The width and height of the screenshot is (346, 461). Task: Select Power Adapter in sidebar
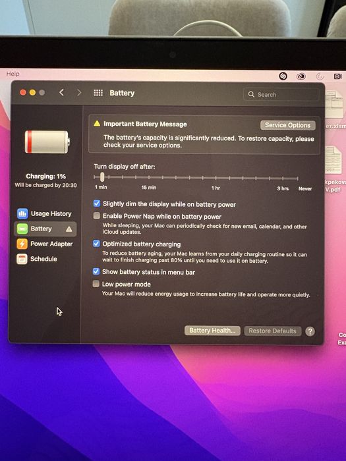[x=45, y=244]
